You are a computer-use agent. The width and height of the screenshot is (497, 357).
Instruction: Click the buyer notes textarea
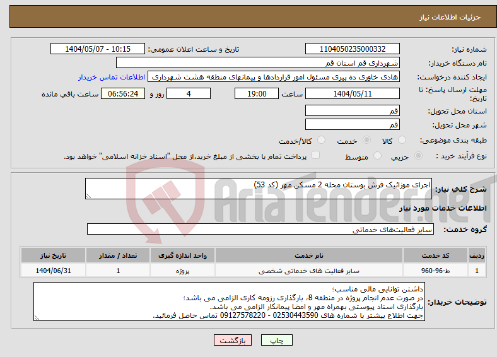(229, 302)
